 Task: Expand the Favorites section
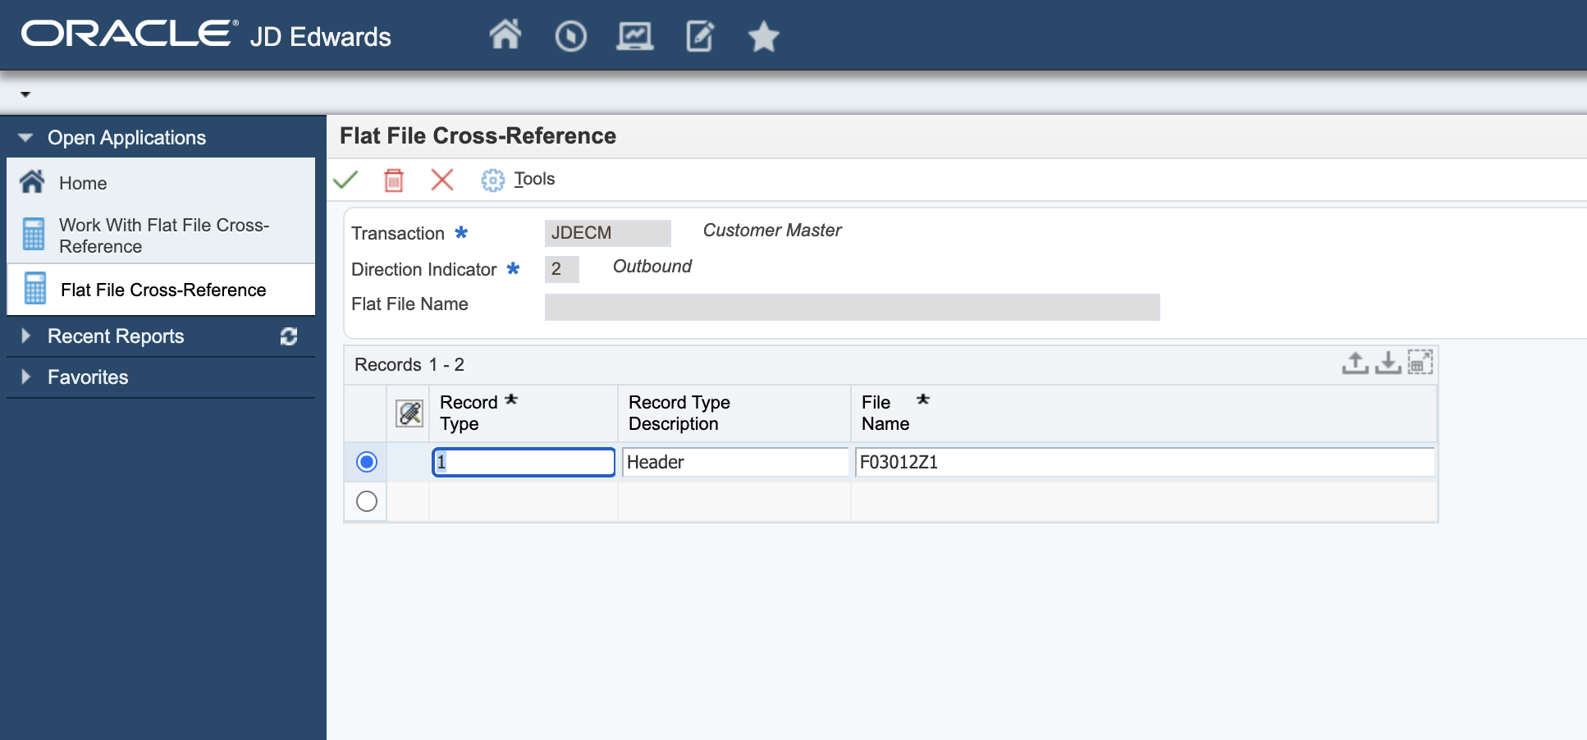[x=25, y=377]
